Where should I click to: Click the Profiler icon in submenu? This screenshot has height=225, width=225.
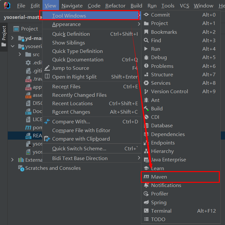pyautogui.click(x=146, y=194)
